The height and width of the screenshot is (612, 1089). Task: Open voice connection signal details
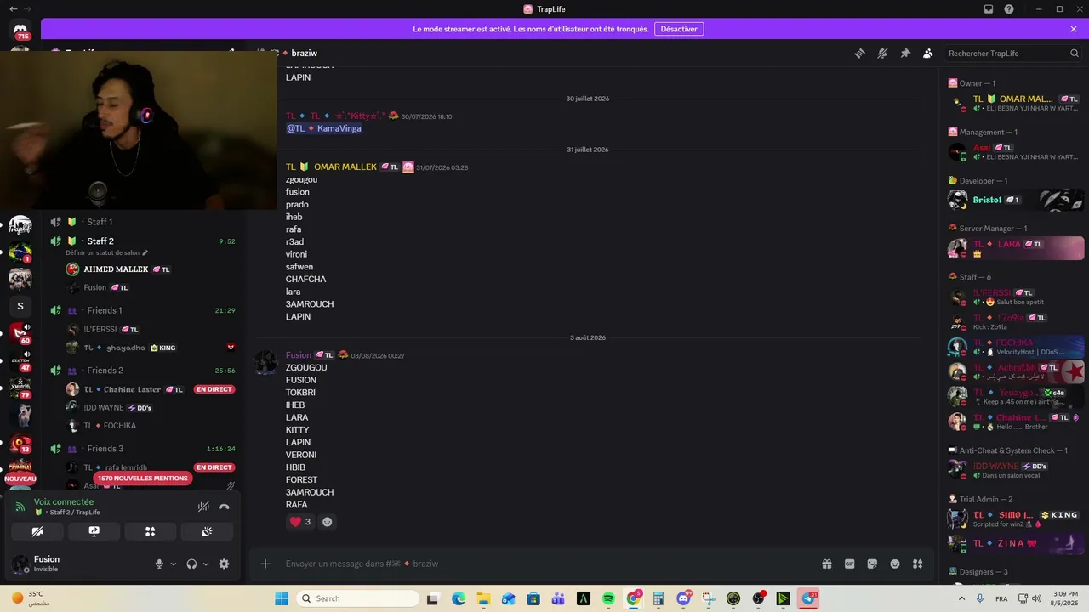pyautogui.click(x=20, y=507)
